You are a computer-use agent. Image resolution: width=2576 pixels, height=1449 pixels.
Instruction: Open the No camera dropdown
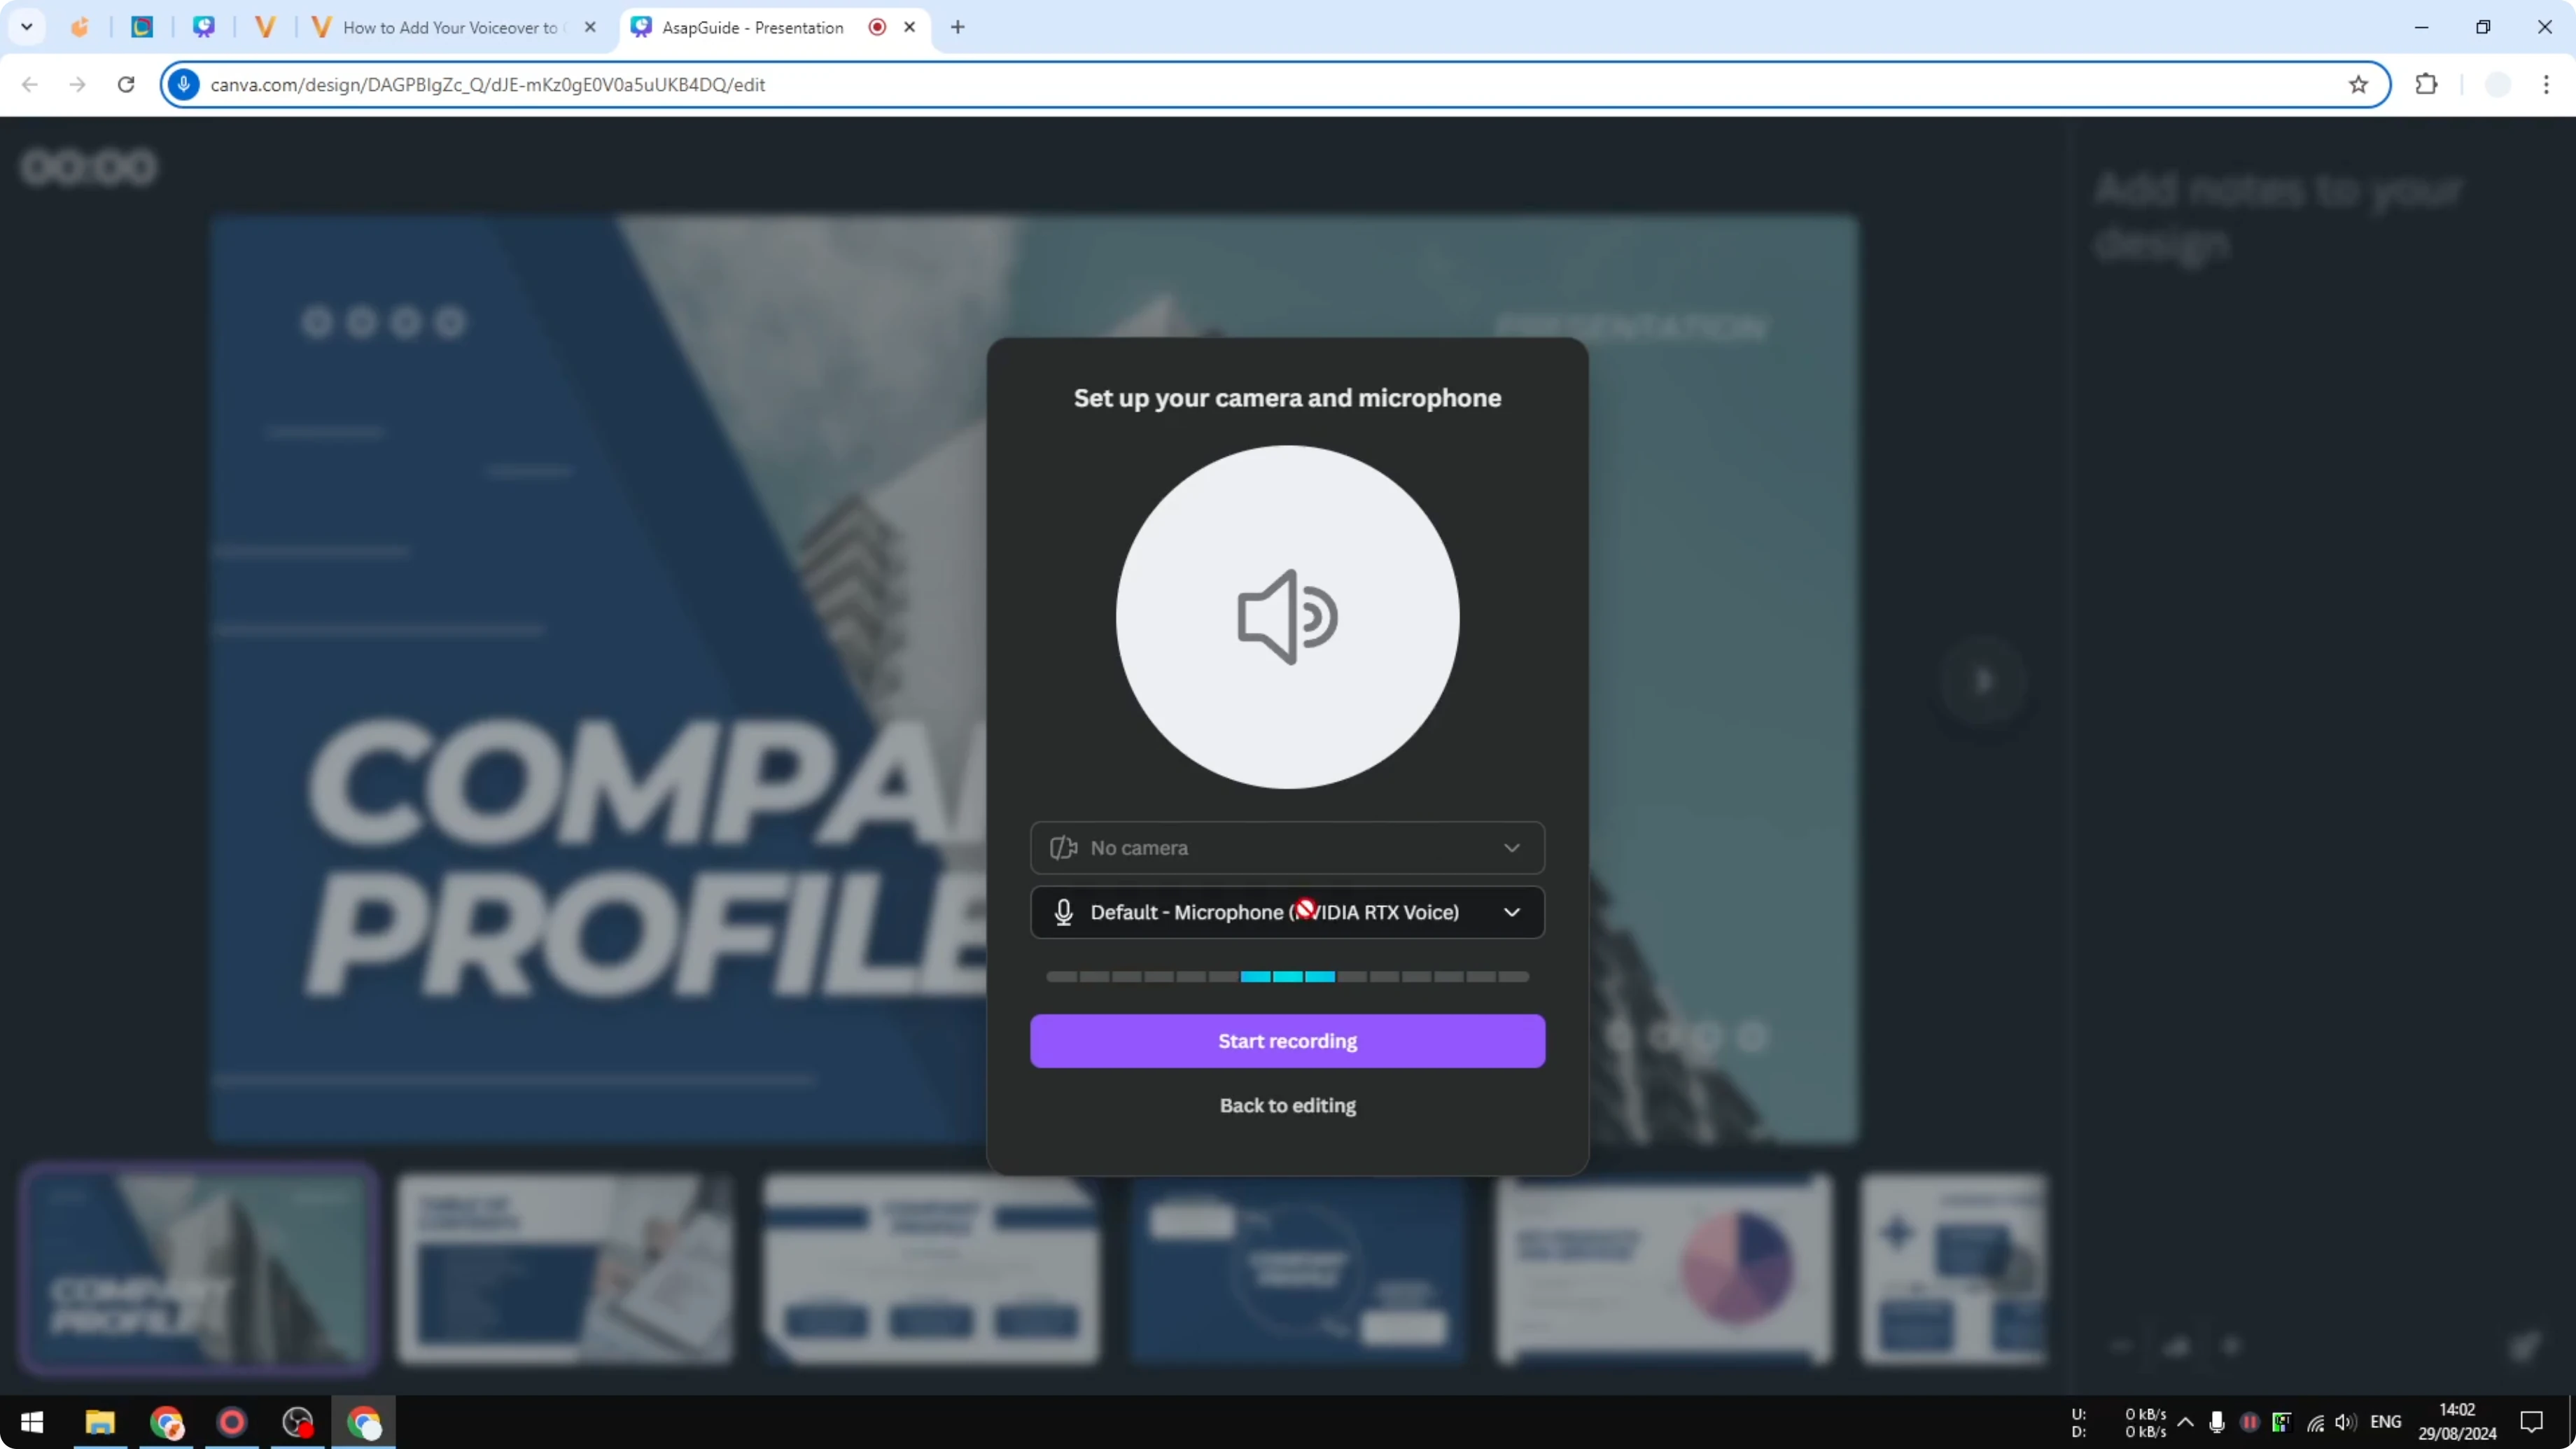click(1287, 848)
